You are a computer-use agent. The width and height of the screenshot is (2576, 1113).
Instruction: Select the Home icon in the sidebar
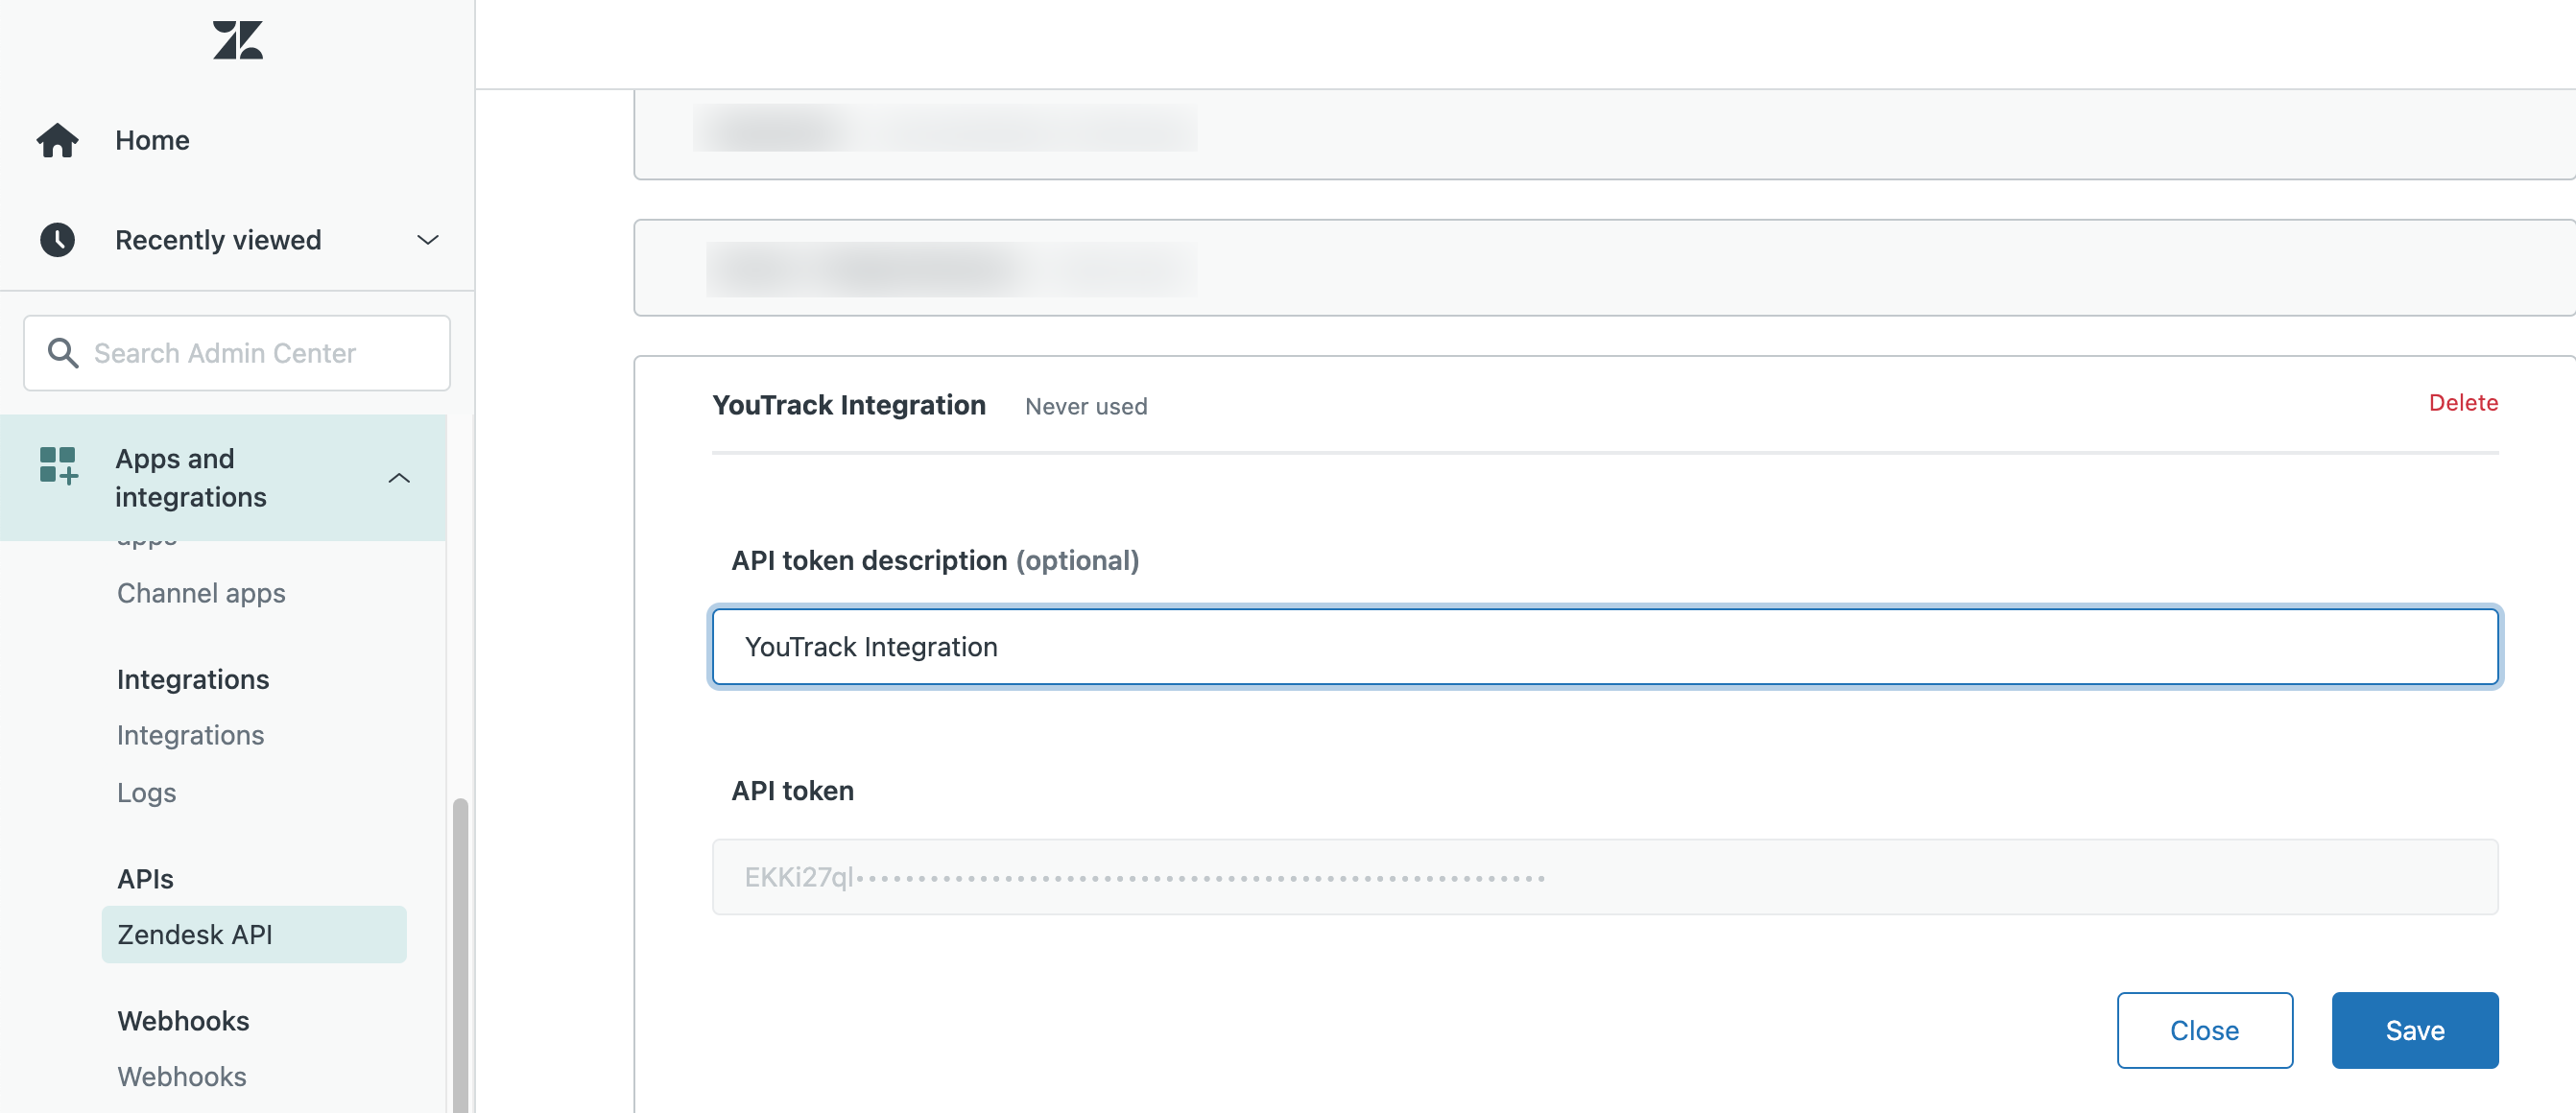(x=58, y=140)
